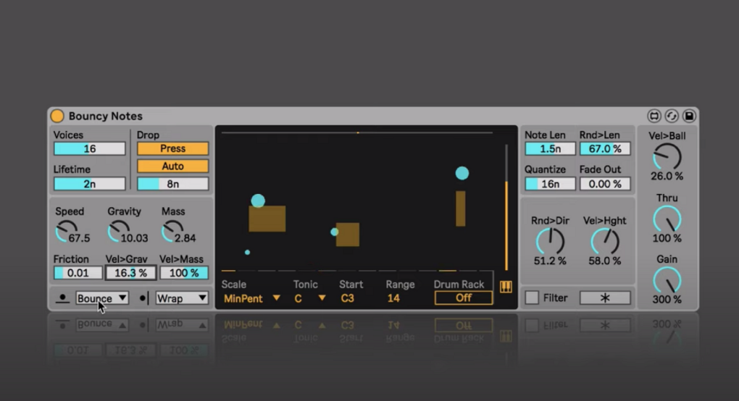
Task: Click the Range 14 value
Action: (393, 298)
